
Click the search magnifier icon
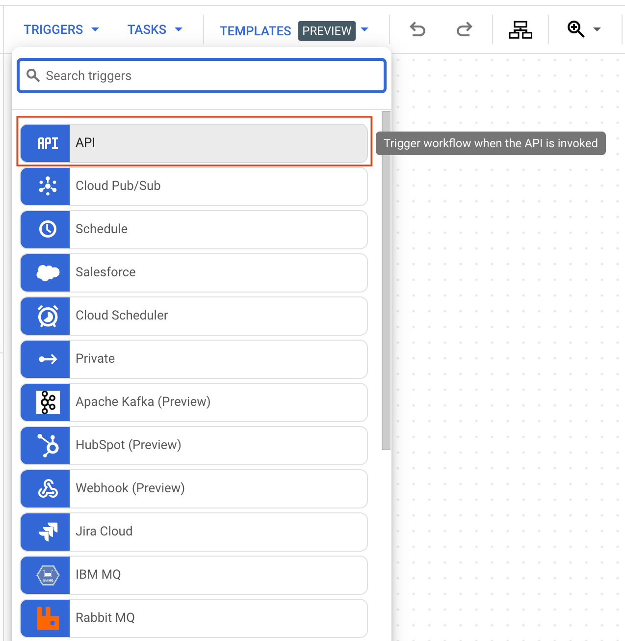tap(33, 76)
